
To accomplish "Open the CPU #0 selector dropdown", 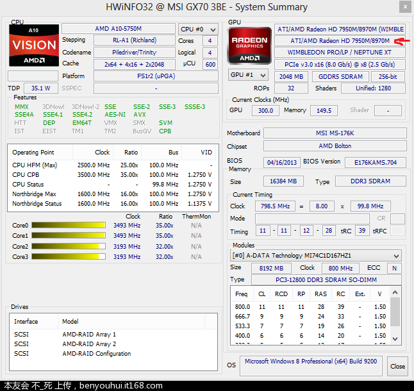I will [198, 29].
